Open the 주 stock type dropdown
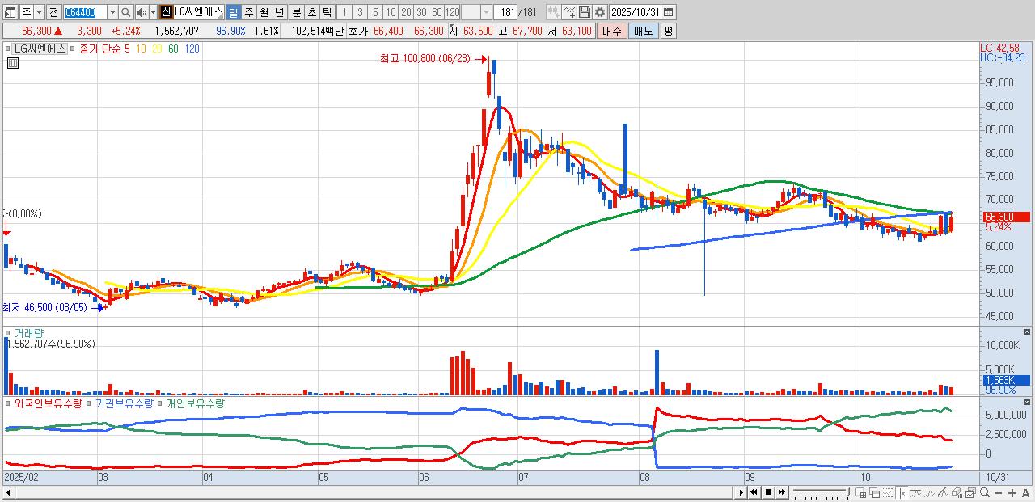The width and height of the screenshot is (1035, 502). click(39, 12)
